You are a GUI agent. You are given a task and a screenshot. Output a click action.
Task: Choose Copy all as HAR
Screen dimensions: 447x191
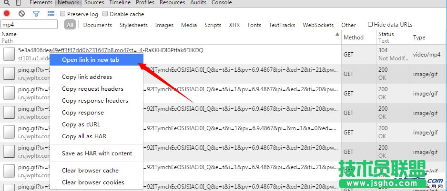point(96,136)
